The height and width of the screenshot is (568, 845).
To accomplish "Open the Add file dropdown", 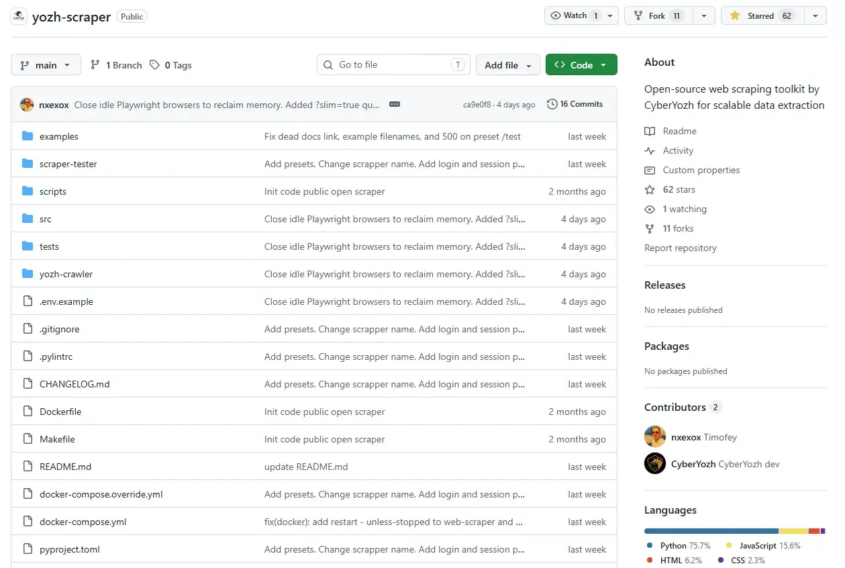I will 508,65.
